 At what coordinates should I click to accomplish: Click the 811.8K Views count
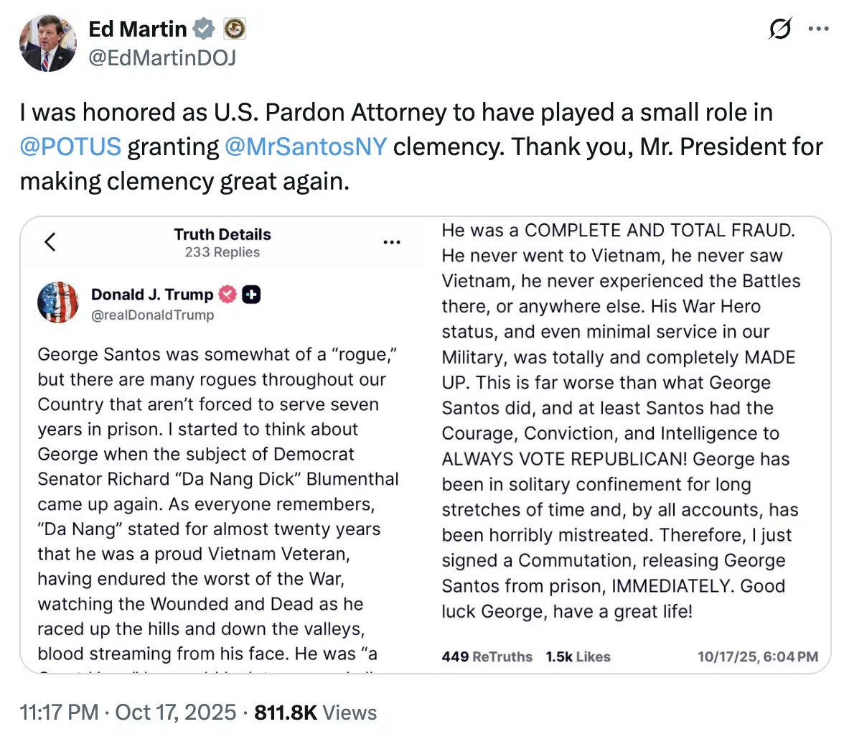tap(315, 713)
